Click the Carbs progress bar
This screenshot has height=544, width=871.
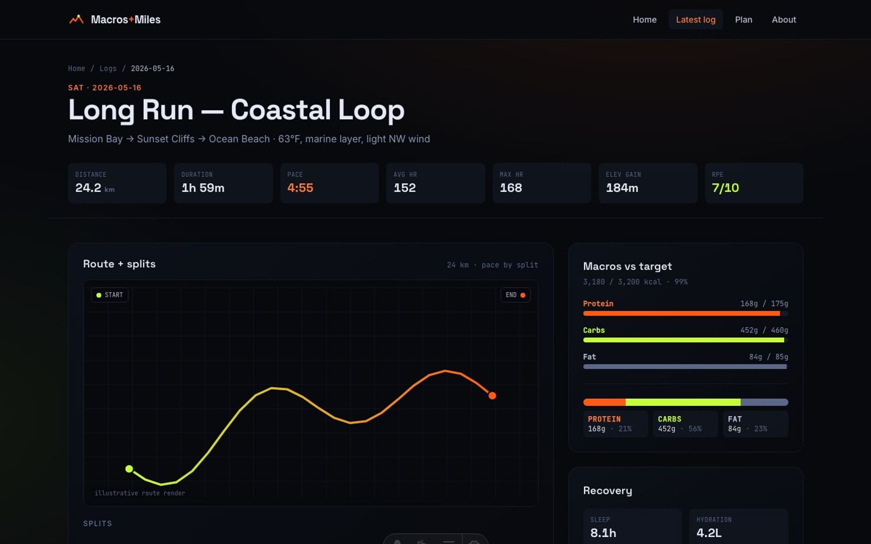point(685,340)
